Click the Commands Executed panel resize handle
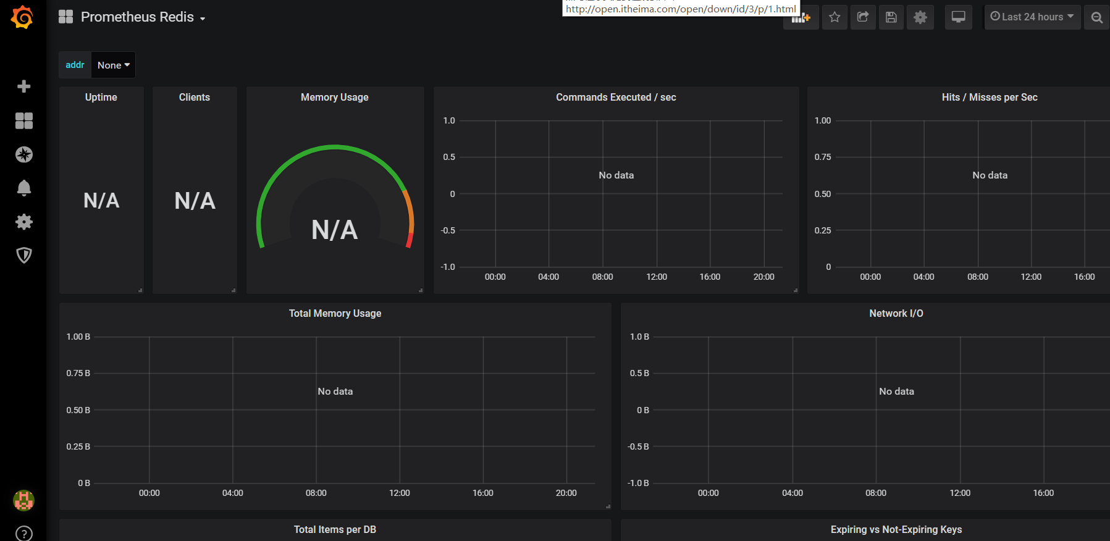The width and height of the screenshot is (1110, 541). click(x=795, y=290)
